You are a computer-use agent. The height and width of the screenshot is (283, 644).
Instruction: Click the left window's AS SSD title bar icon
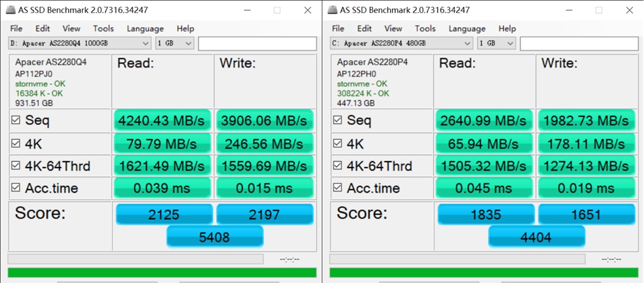(x=11, y=10)
